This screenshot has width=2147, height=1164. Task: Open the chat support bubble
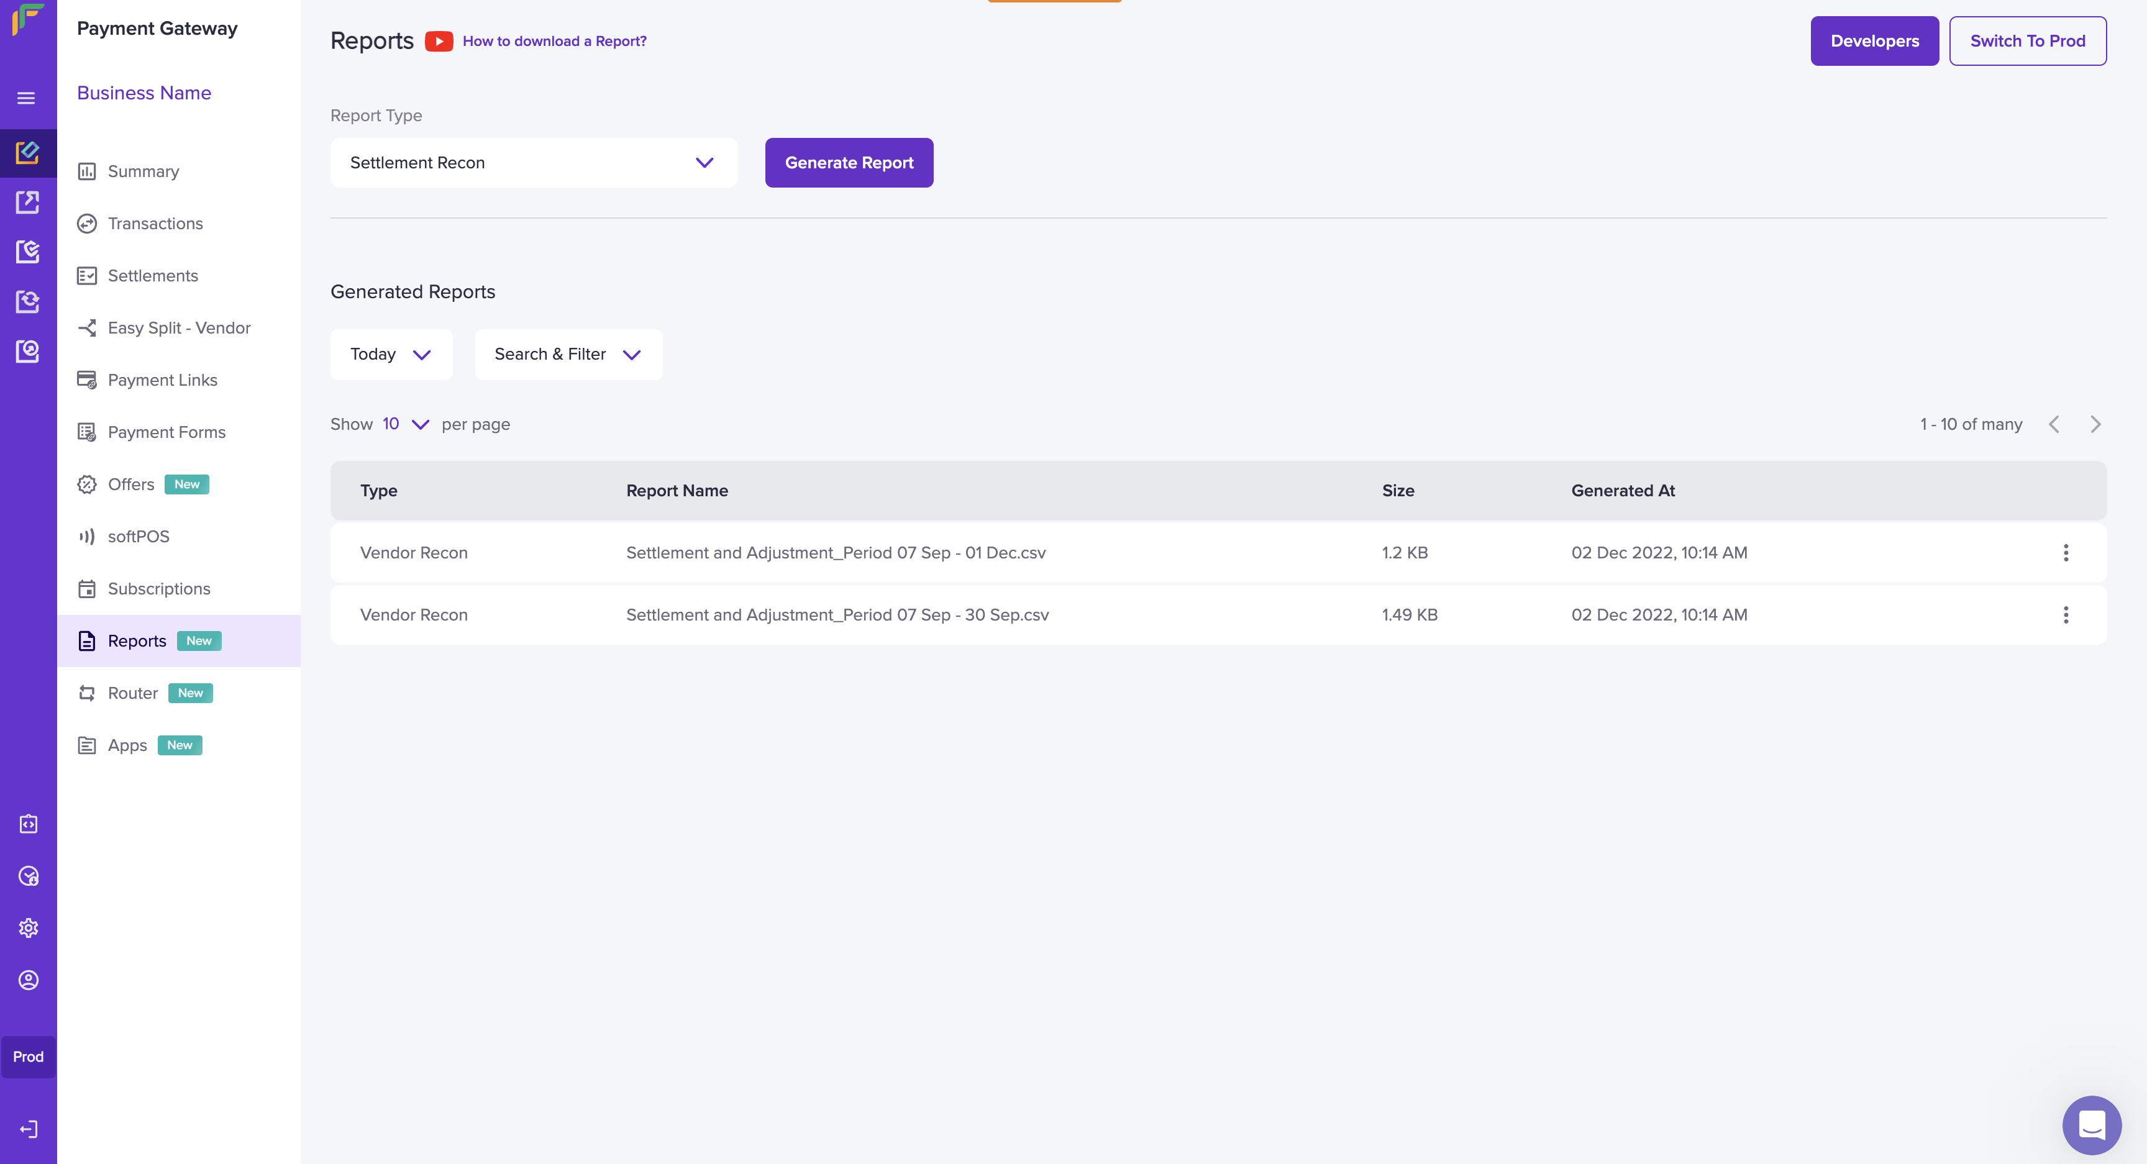coord(2091,1124)
